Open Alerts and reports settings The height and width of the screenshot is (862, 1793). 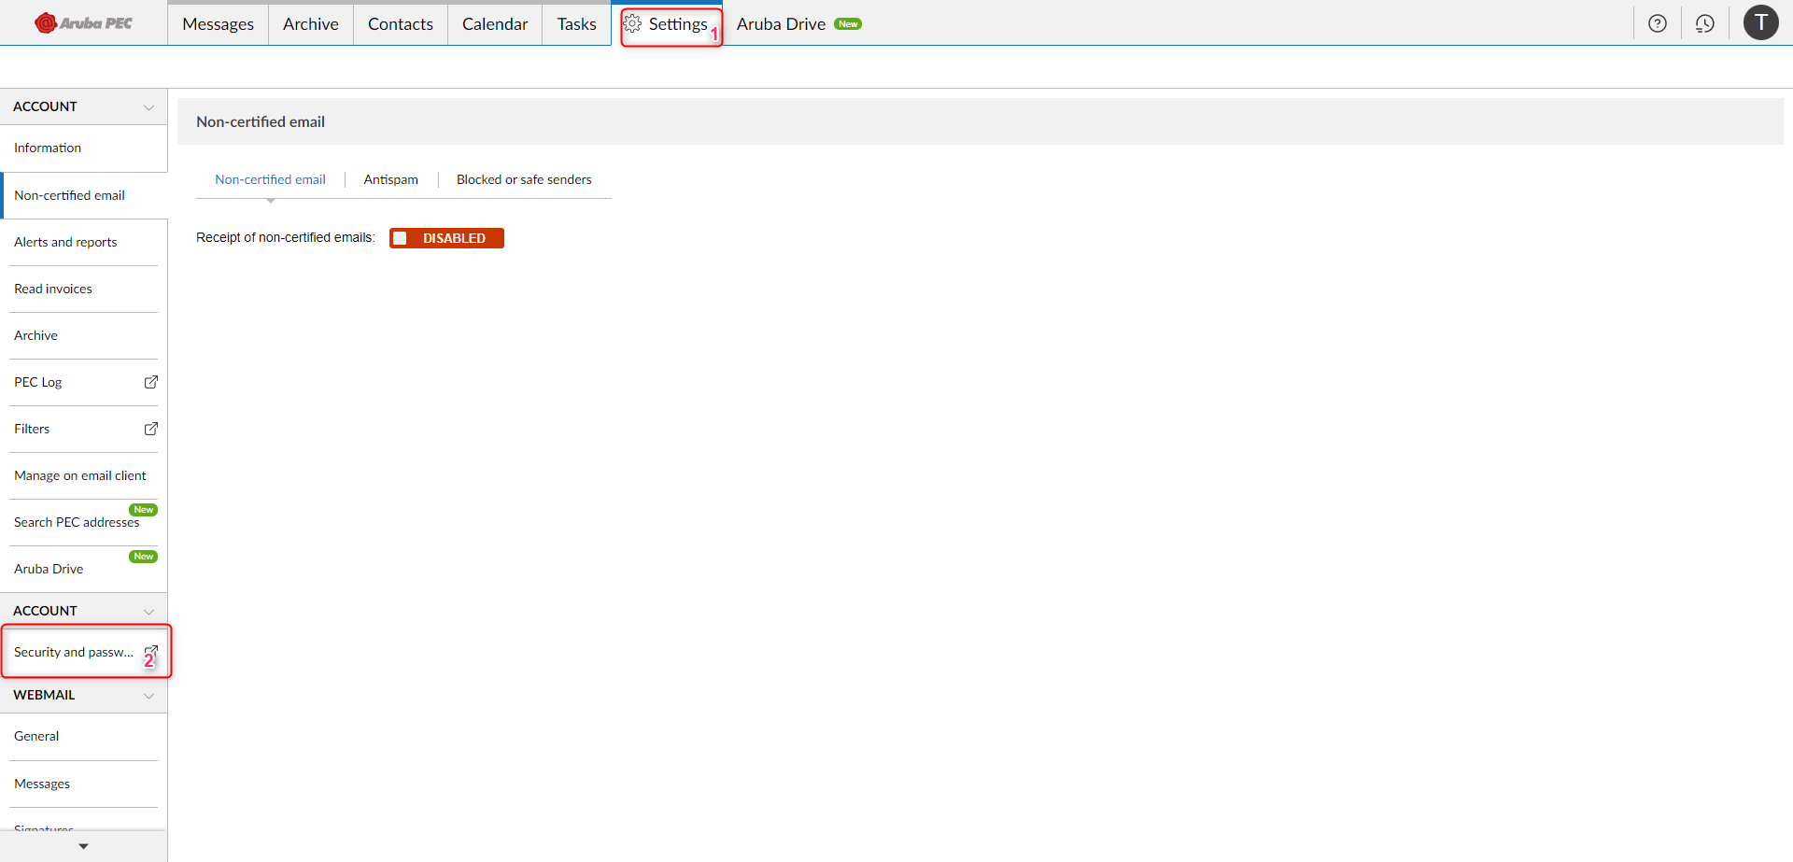click(x=65, y=242)
